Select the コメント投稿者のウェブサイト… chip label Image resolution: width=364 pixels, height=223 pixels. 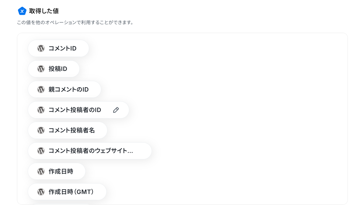tap(91, 151)
